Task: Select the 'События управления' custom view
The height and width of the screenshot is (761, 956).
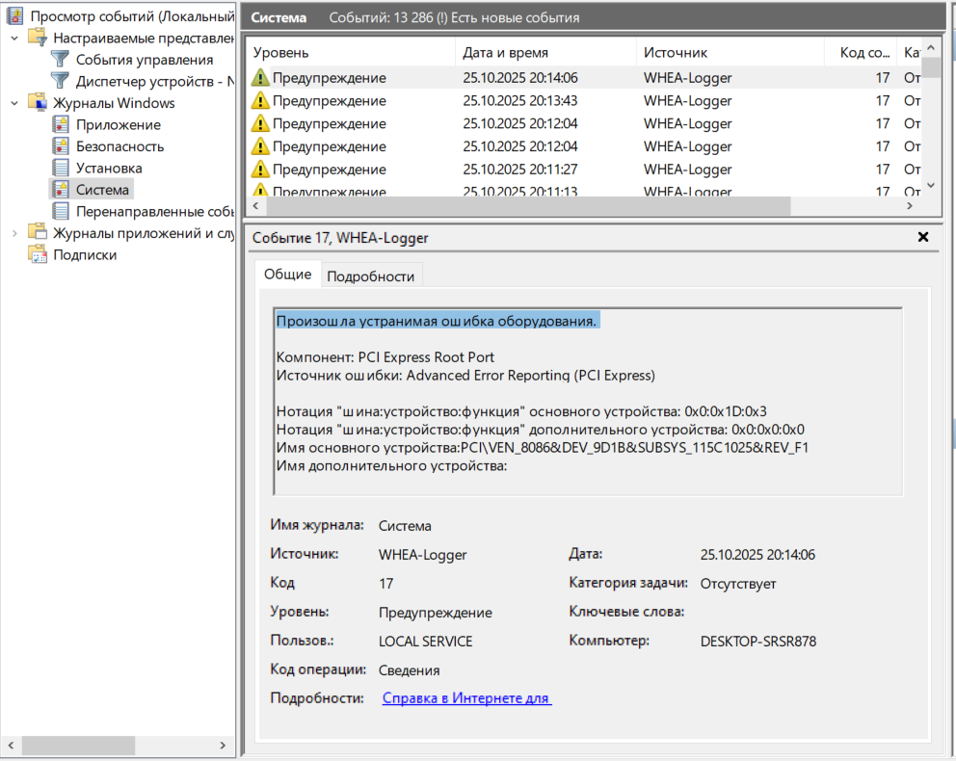Action: point(145,60)
